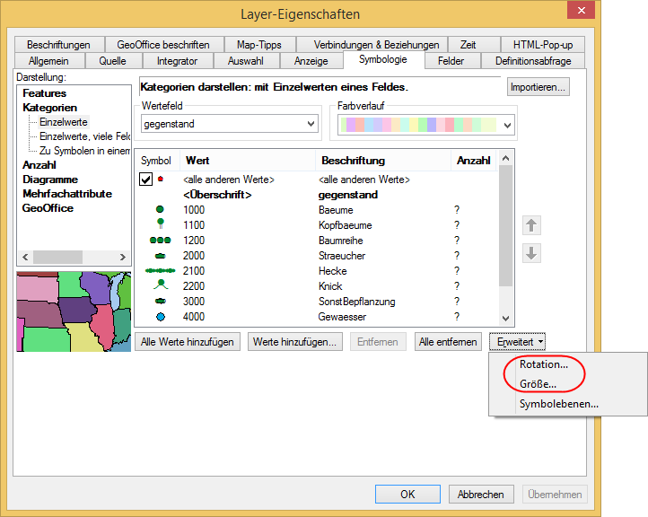The width and height of the screenshot is (648, 517).
Task: Switch to the Anzeige tab
Action: tap(311, 61)
